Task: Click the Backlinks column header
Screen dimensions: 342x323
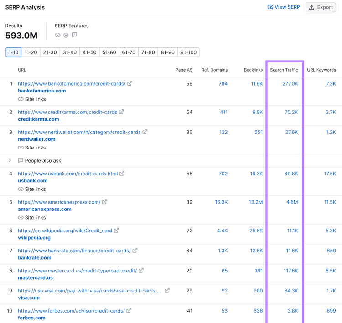Action: (253, 70)
